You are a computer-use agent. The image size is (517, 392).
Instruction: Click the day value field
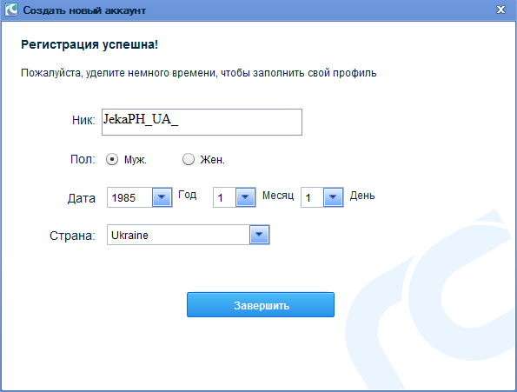pyautogui.click(x=312, y=197)
